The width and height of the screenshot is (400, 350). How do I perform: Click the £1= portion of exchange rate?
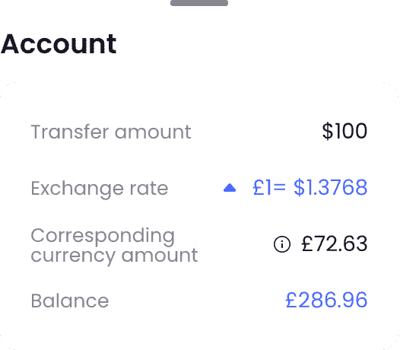(x=269, y=187)
